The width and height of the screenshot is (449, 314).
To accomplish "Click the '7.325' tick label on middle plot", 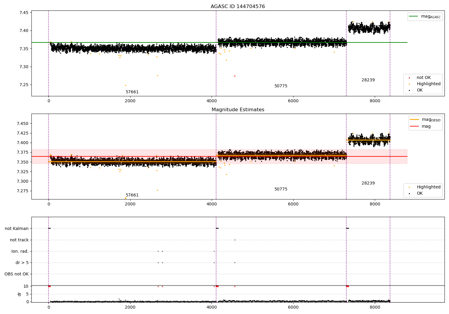I will point(22,172).
